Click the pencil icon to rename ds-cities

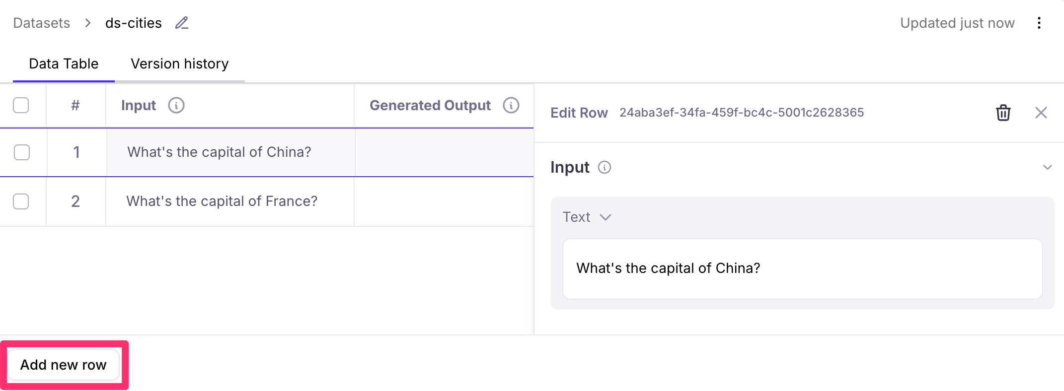point(182,23)
